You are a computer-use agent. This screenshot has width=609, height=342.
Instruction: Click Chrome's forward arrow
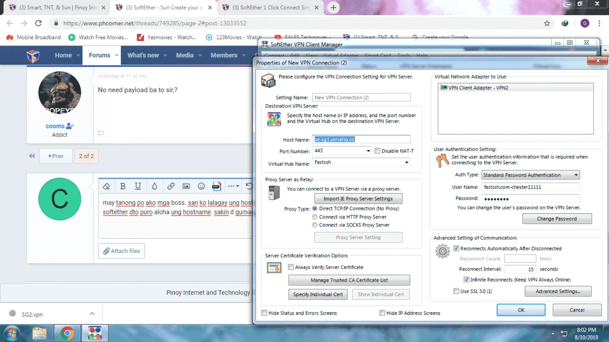click(x=24, y=23)
